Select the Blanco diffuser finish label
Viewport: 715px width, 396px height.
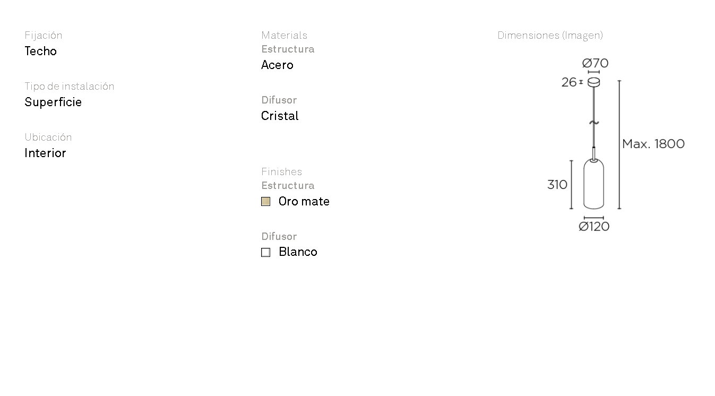pos(298,252)
